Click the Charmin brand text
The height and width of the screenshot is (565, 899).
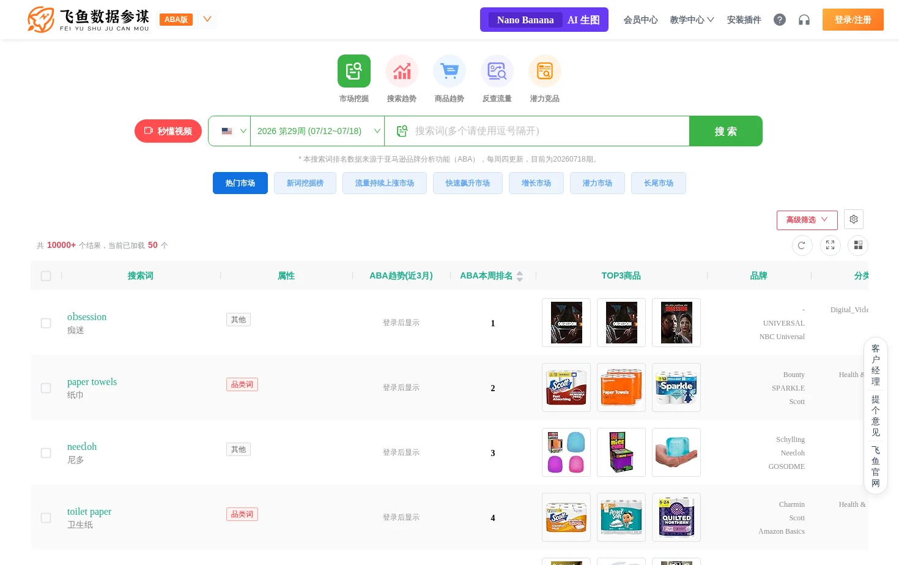[792, 504]
